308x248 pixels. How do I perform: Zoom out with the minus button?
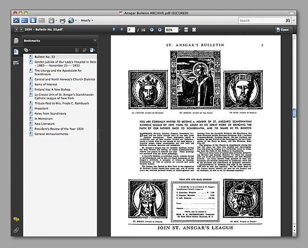pos(152,30)
